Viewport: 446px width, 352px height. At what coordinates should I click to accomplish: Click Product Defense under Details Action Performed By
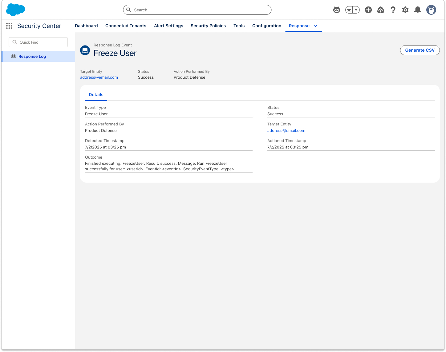pyautogui.click(x=101, y=131)
